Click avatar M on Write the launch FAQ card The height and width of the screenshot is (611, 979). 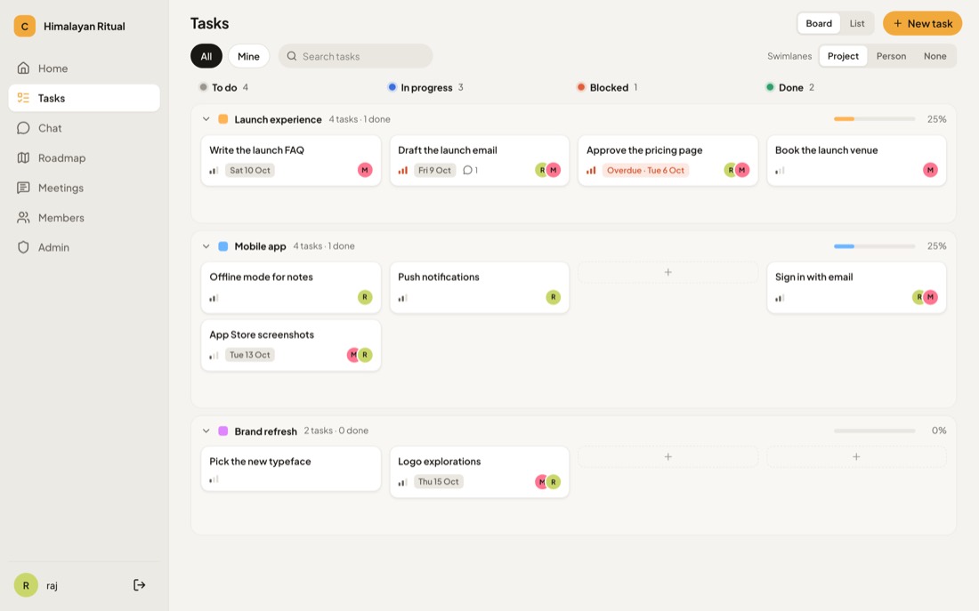(x=365, y=170)
